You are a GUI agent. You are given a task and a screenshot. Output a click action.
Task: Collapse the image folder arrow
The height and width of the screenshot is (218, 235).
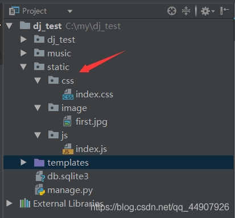pos(38,108)
